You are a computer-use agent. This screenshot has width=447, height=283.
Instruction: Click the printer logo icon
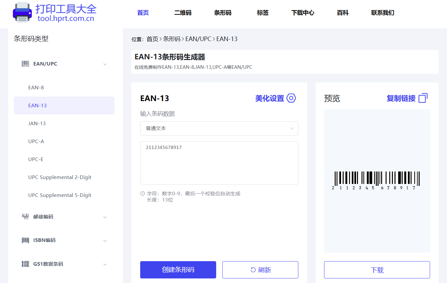click(x=22, y=12)
